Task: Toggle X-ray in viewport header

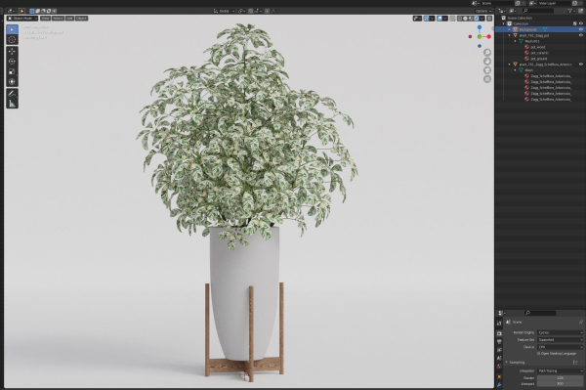Action: tap(452, 19)
